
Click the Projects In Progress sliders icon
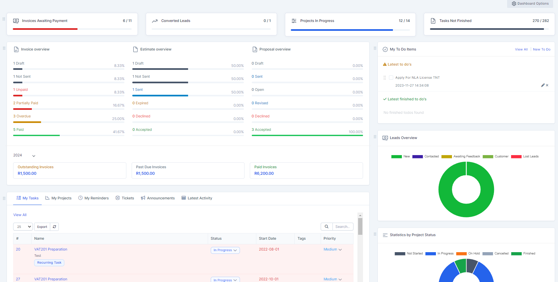point(294,21)
